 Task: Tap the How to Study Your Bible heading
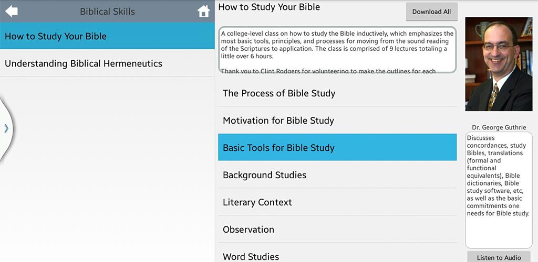269,7
